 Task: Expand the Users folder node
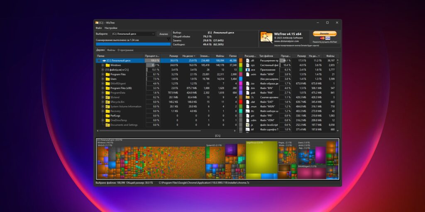[103, 79]
